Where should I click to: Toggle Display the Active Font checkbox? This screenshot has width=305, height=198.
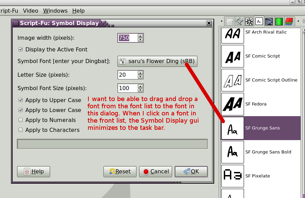21,49
